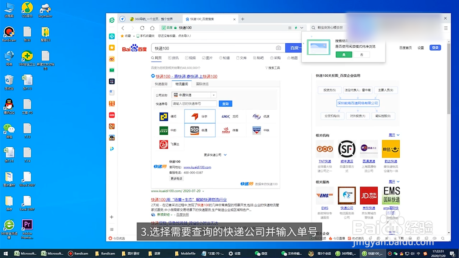Open the Weibo sidebar icon

click(x=112, y=59)
